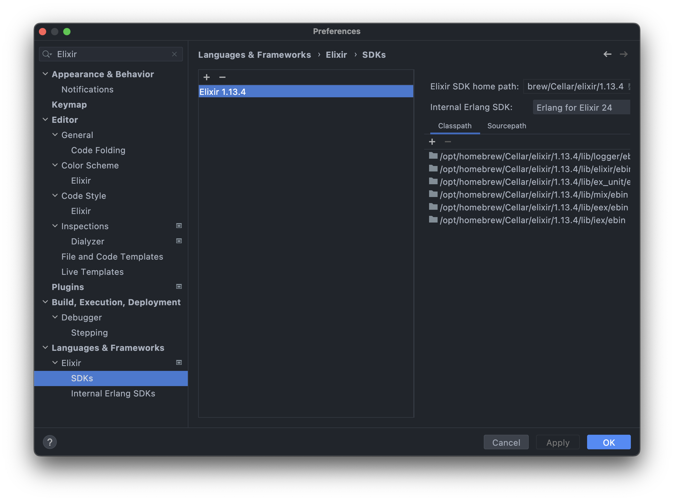Image resolution: width=674 pixels, height=501 pixels.
Task: Add a classpath entry with the plus icon
Action: coord(432,141)
